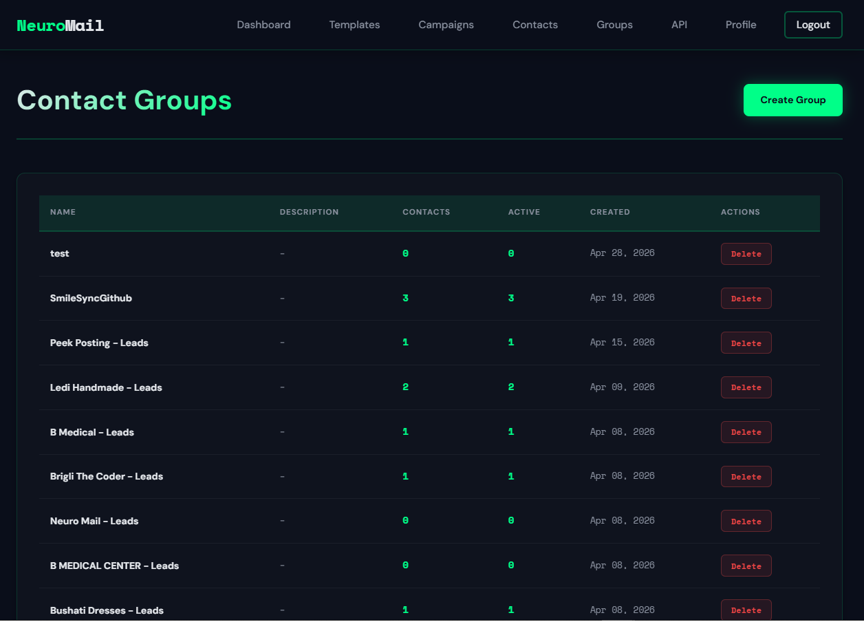Click test group description dash
864x622 pixels.
[x=282, y=253]
